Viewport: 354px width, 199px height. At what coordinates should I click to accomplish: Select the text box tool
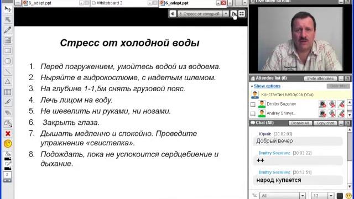pos(8,40)
